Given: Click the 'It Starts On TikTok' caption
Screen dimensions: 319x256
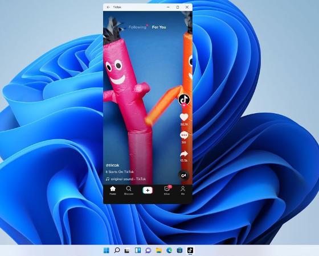Looking at the screenshot, I should click(x=120, y=172).
